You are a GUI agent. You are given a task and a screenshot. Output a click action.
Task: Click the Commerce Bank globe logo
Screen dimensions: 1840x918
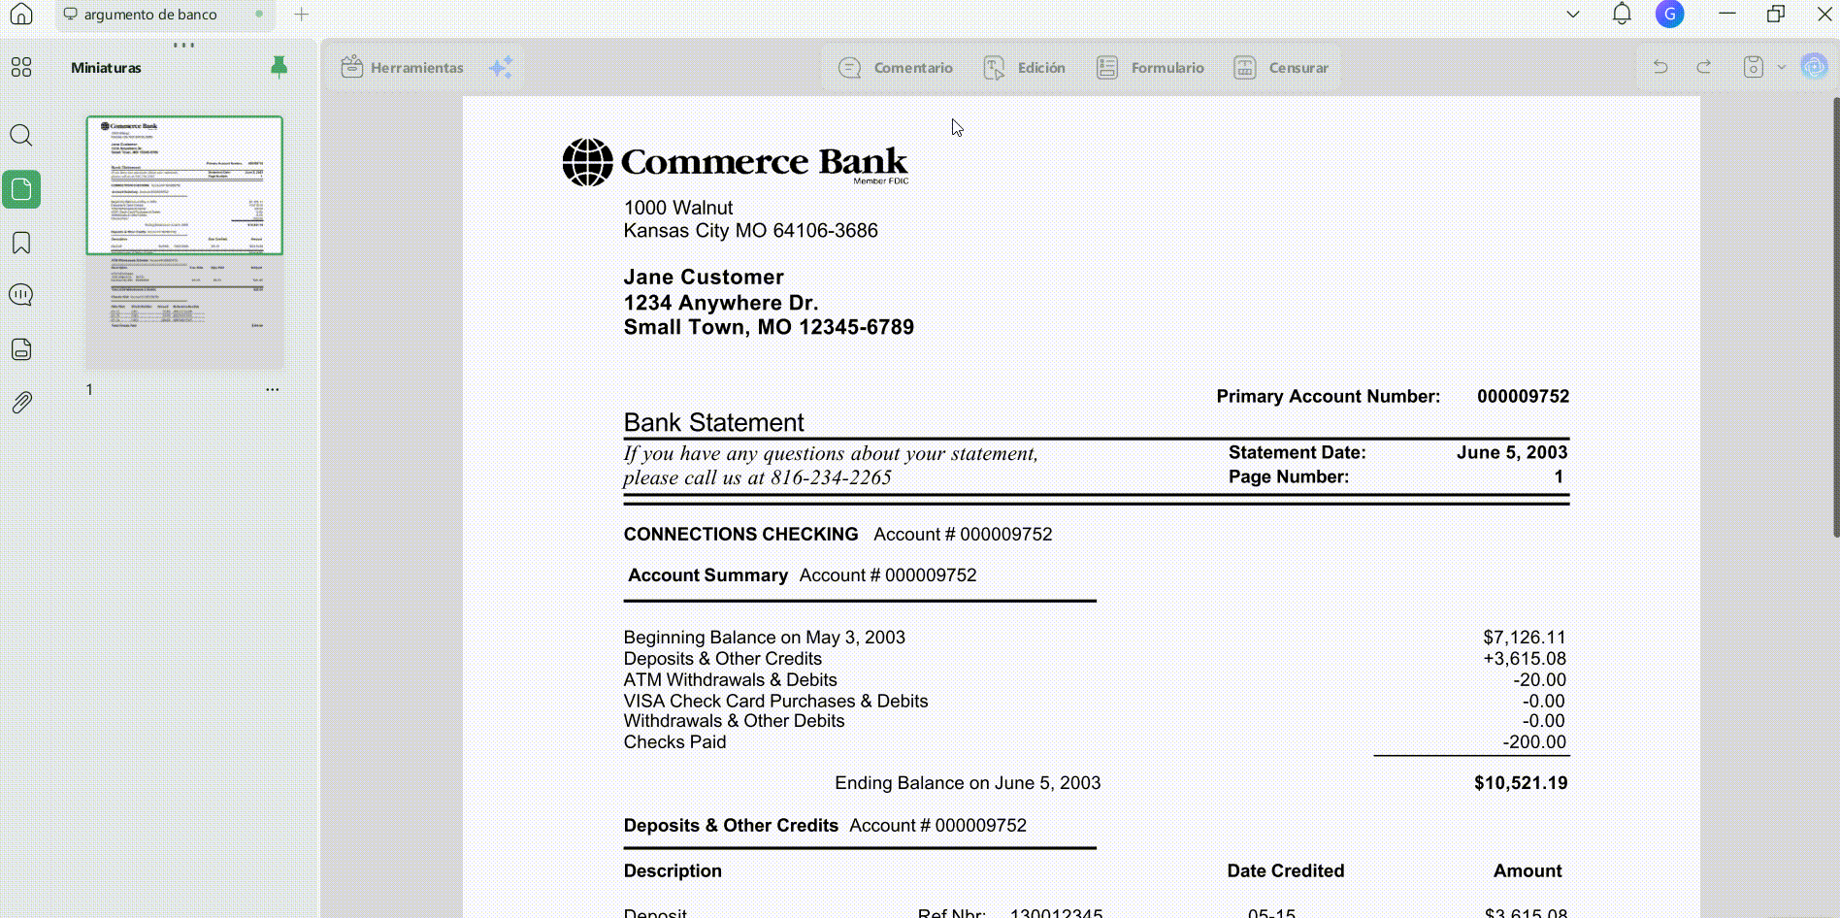pos(587,162)
